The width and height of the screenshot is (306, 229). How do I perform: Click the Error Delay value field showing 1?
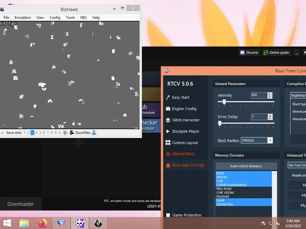click(259, 117)
